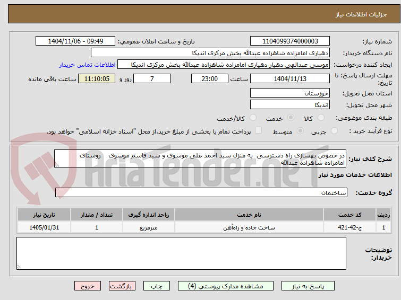Screen dimensions: 401x300
Task: Select the متوسط purchase type radio
Action: coord(300,131)
